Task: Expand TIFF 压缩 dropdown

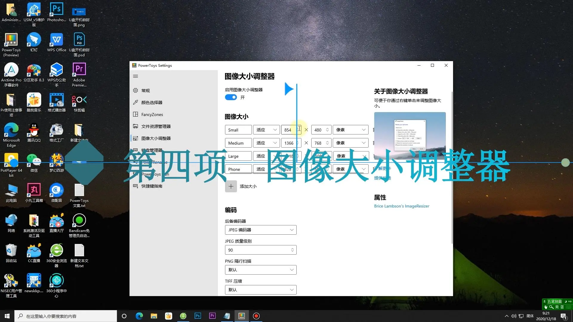Action: tap(261, 290)
